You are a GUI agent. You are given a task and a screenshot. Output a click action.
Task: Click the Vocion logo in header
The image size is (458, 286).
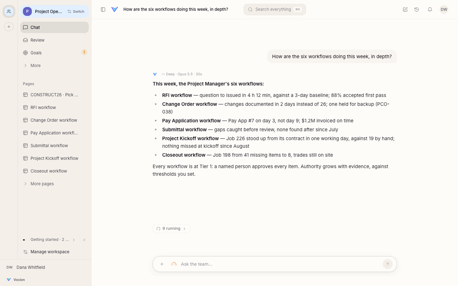pyautogui.click(x=115, y=10)
